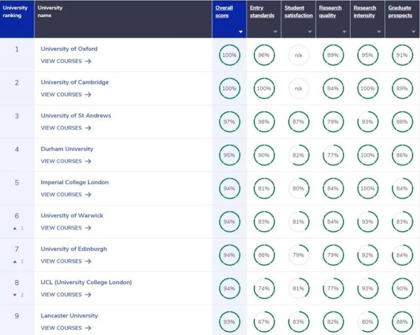Viewport: 420px width, 335px height.
Task: Click Edinburgh's 79% student satisfaction circle
Action: tap(299, 255)
